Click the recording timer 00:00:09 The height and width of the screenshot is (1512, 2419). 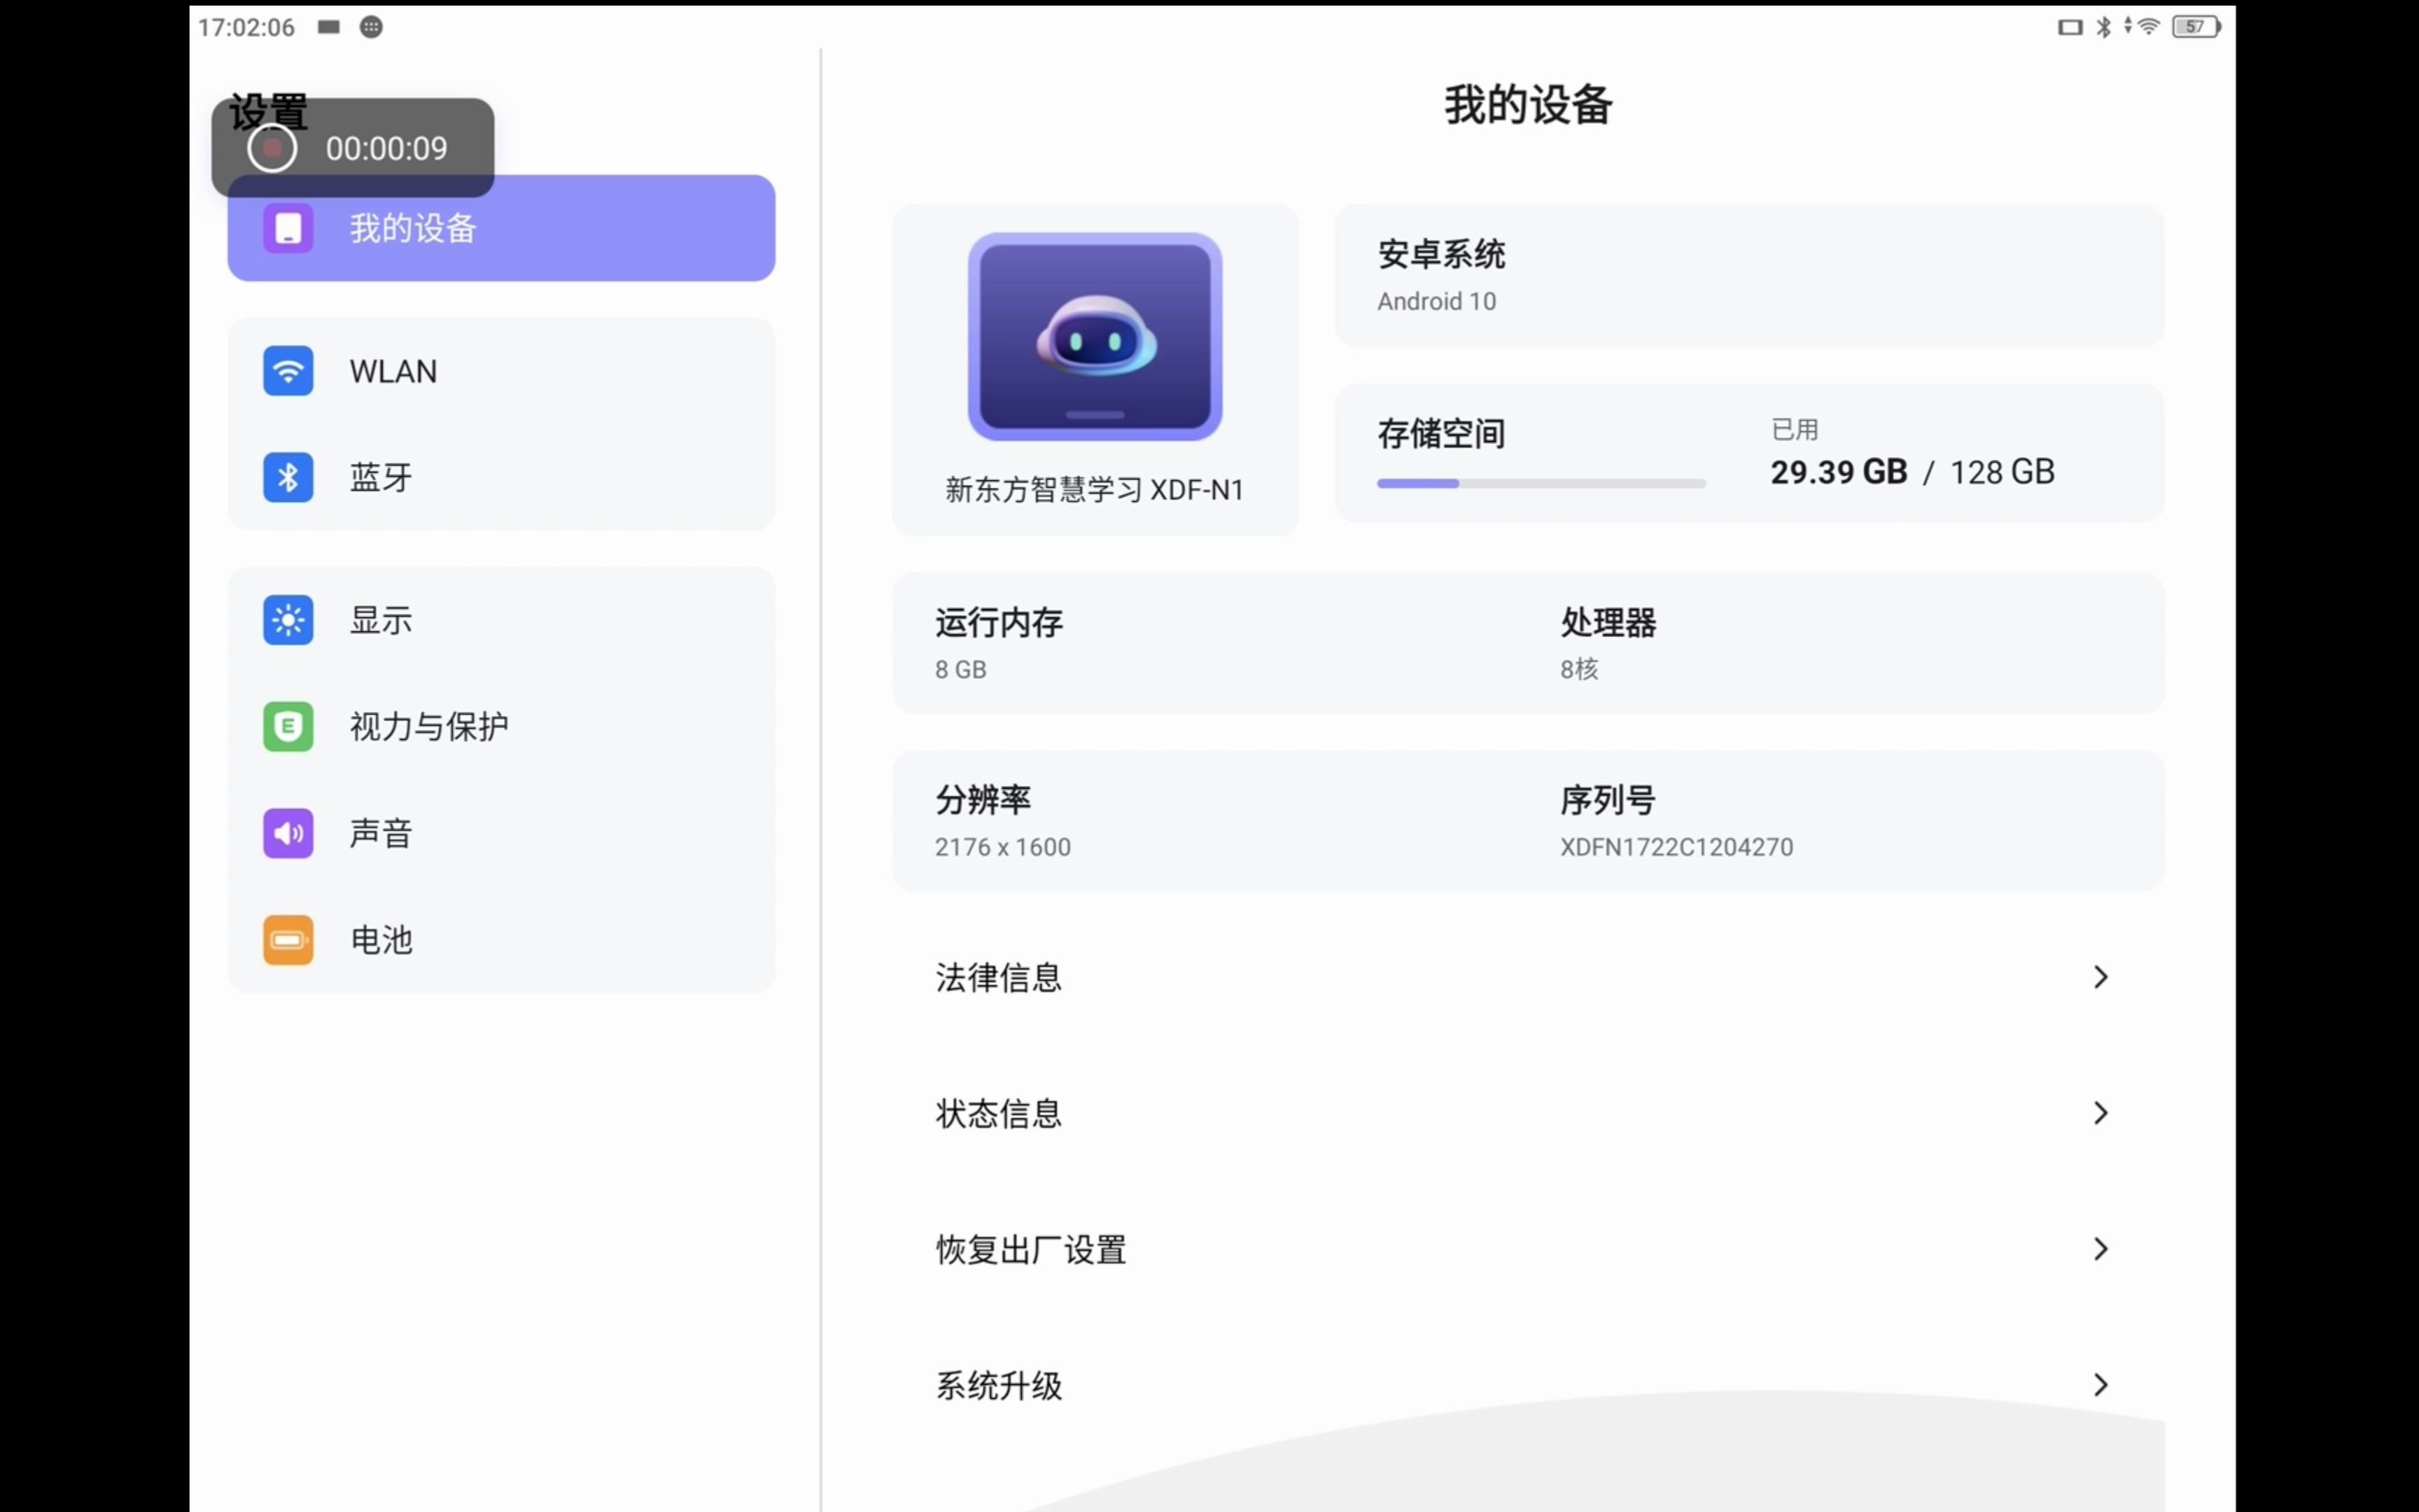coord(387,148)
